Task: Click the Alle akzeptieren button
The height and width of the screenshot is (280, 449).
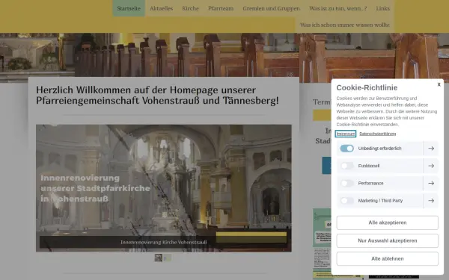Action: (387, 223)
